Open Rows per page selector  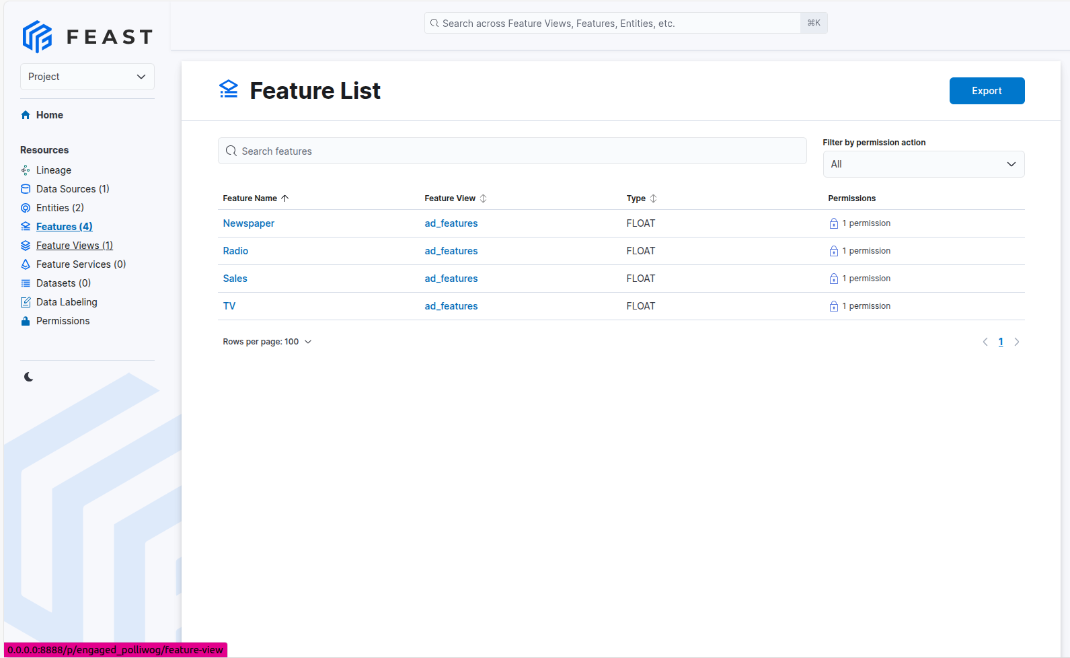(x=267, y=342)
